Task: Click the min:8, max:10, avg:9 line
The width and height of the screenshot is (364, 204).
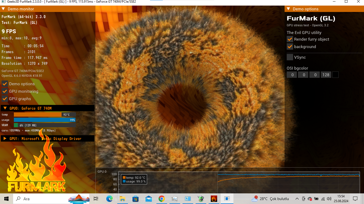Action: click(x=22, y=38)
